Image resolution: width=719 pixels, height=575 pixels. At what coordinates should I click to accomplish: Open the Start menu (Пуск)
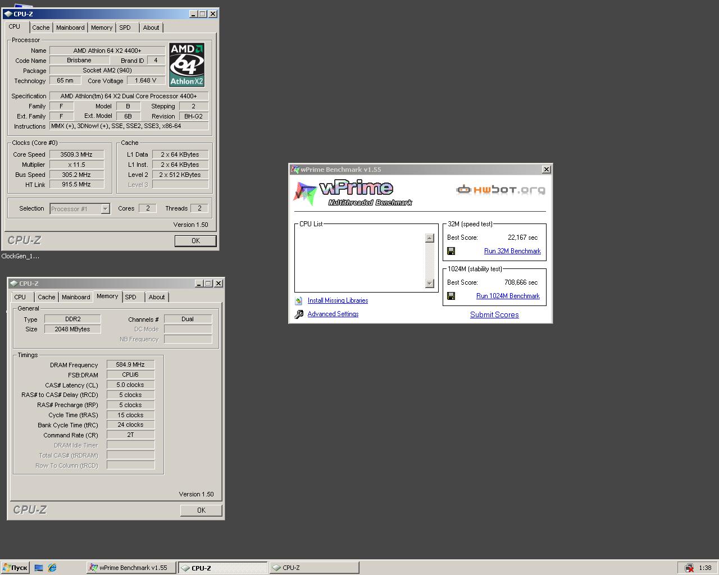click(15, 568)
